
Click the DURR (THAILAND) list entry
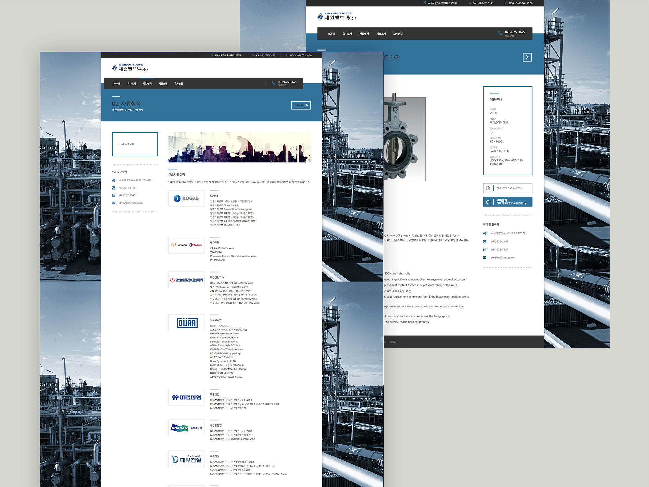click(x=219, y=326)
